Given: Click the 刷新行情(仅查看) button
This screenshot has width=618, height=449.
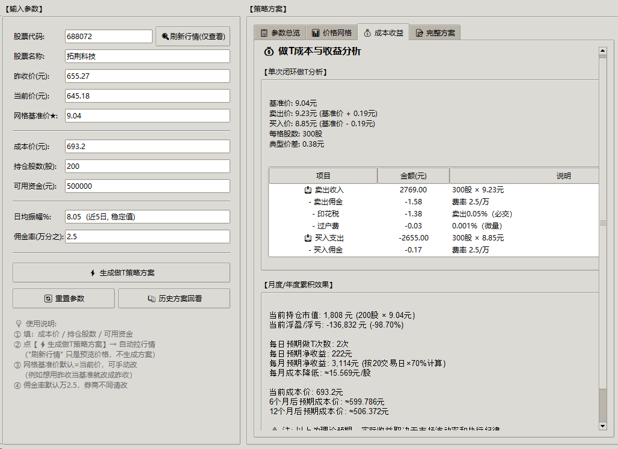Looking at the screenshot, I should (x=193, y=37).
